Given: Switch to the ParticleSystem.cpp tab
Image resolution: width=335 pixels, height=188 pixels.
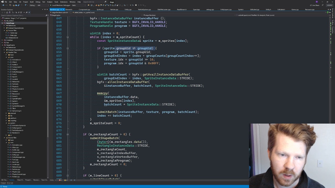Looking at the screenshot, I should [144, 10].
